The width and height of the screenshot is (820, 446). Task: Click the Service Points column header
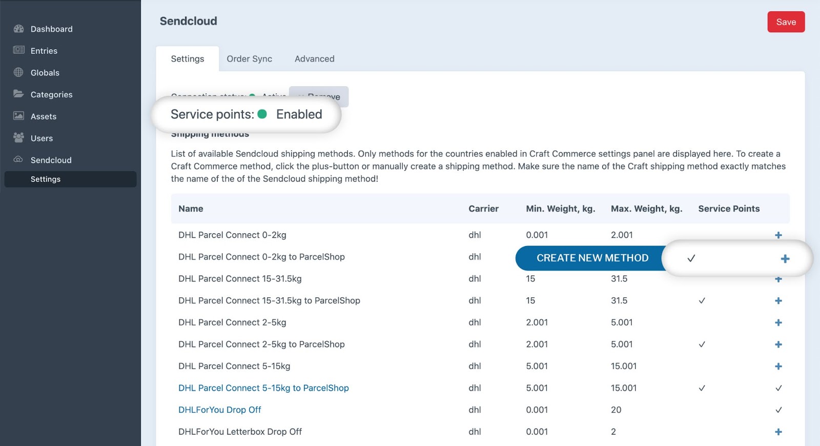[729, 209]
